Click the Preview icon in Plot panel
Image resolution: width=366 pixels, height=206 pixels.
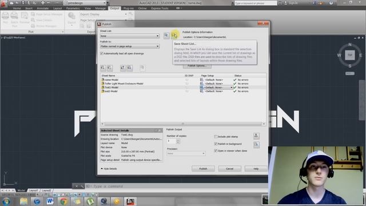pos(24,18)
